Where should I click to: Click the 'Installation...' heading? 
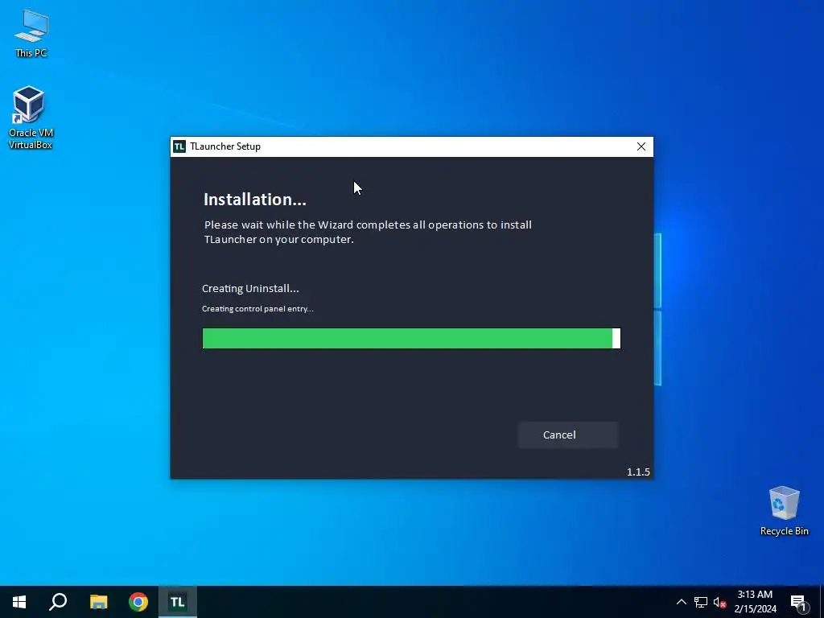coord(255,200)
